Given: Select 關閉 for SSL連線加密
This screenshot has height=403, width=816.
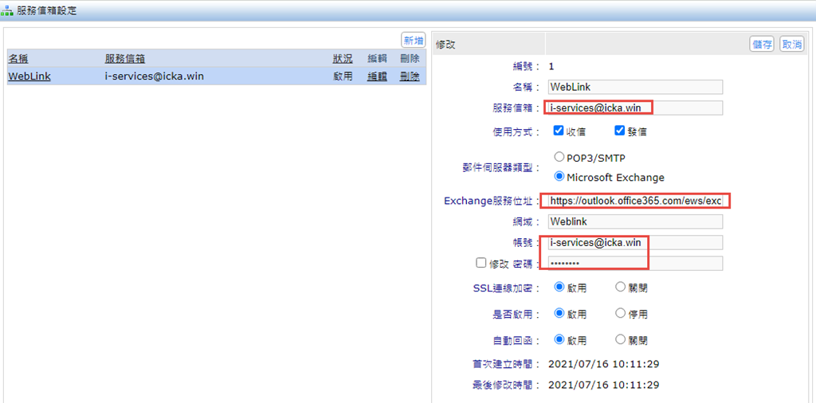Looking at the screenshot, I should 620,287.
